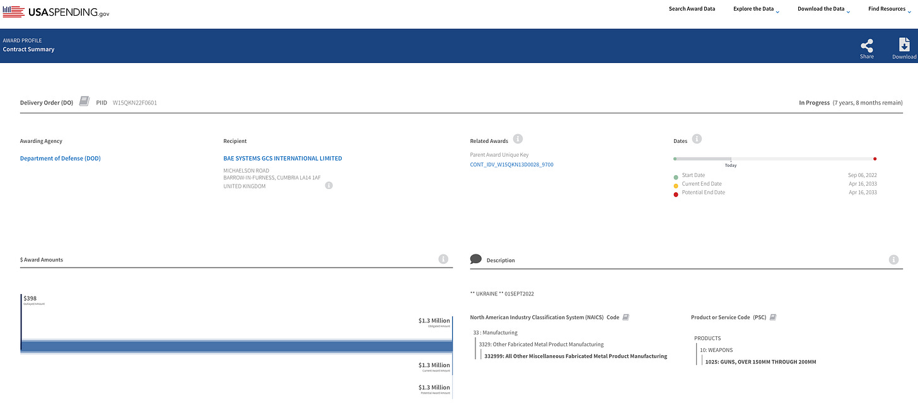Image resolution: width=918 pixels, height=415 pixels.
Task: Click the PIID value W15QKN22F0601
Action: click(135, 102)
